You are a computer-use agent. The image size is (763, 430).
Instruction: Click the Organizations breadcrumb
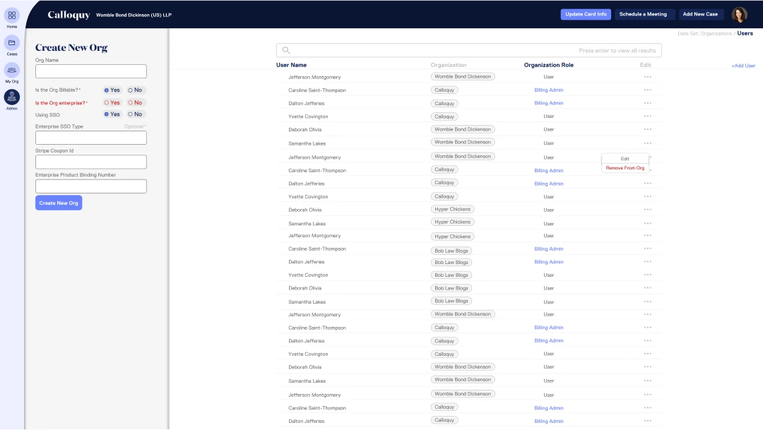pos(716,34)
